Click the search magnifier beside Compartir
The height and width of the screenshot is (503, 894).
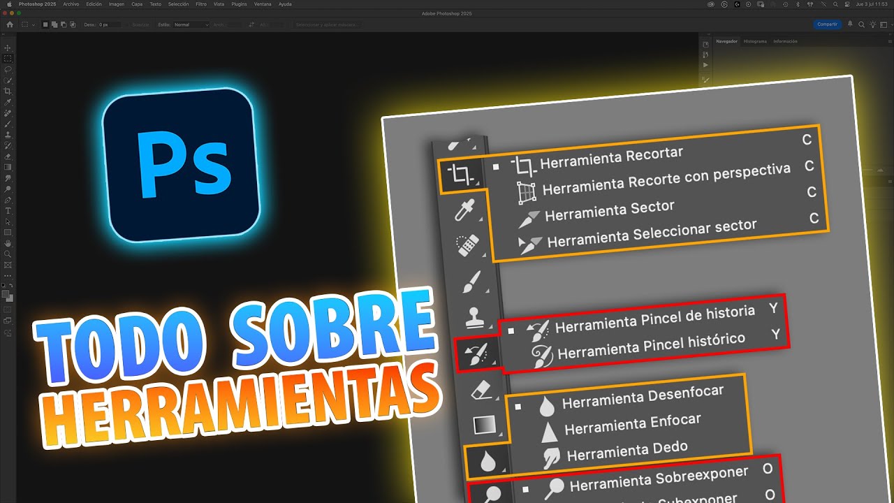coord(861,24)
